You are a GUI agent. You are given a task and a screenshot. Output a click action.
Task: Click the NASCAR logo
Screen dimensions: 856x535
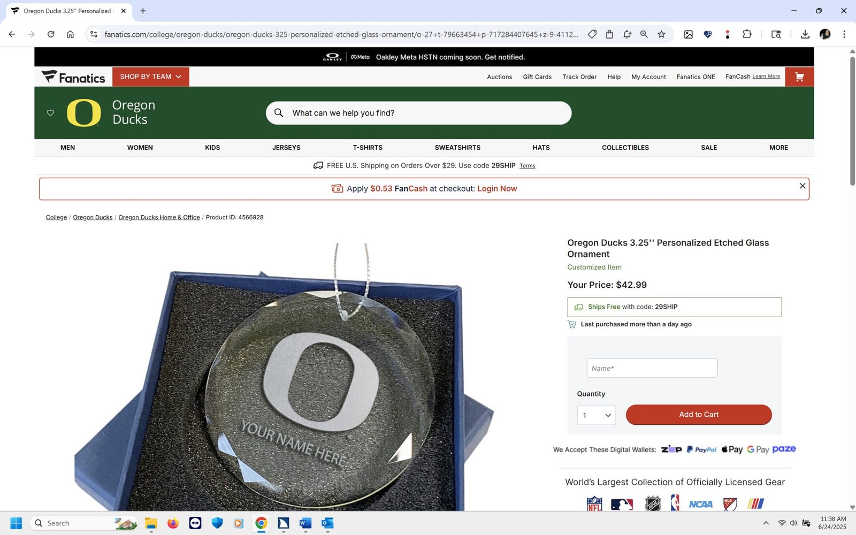coord(756,504)
